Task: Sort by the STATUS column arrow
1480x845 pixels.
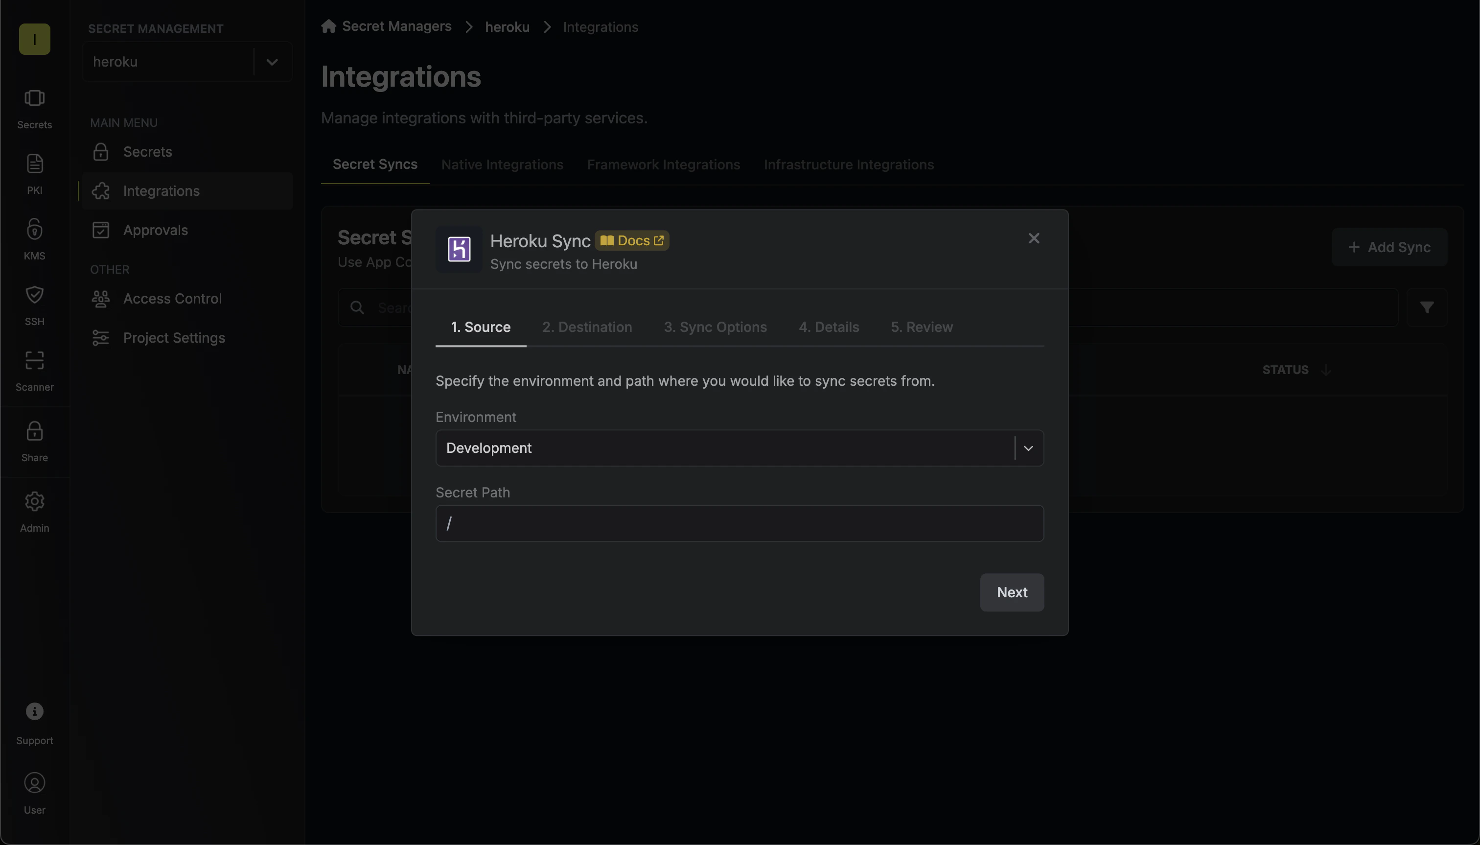Action: tap(1326, 370)
